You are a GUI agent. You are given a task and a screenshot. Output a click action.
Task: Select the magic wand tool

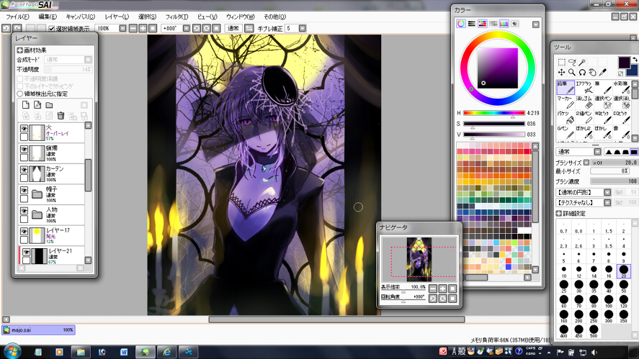coord(582,62)
